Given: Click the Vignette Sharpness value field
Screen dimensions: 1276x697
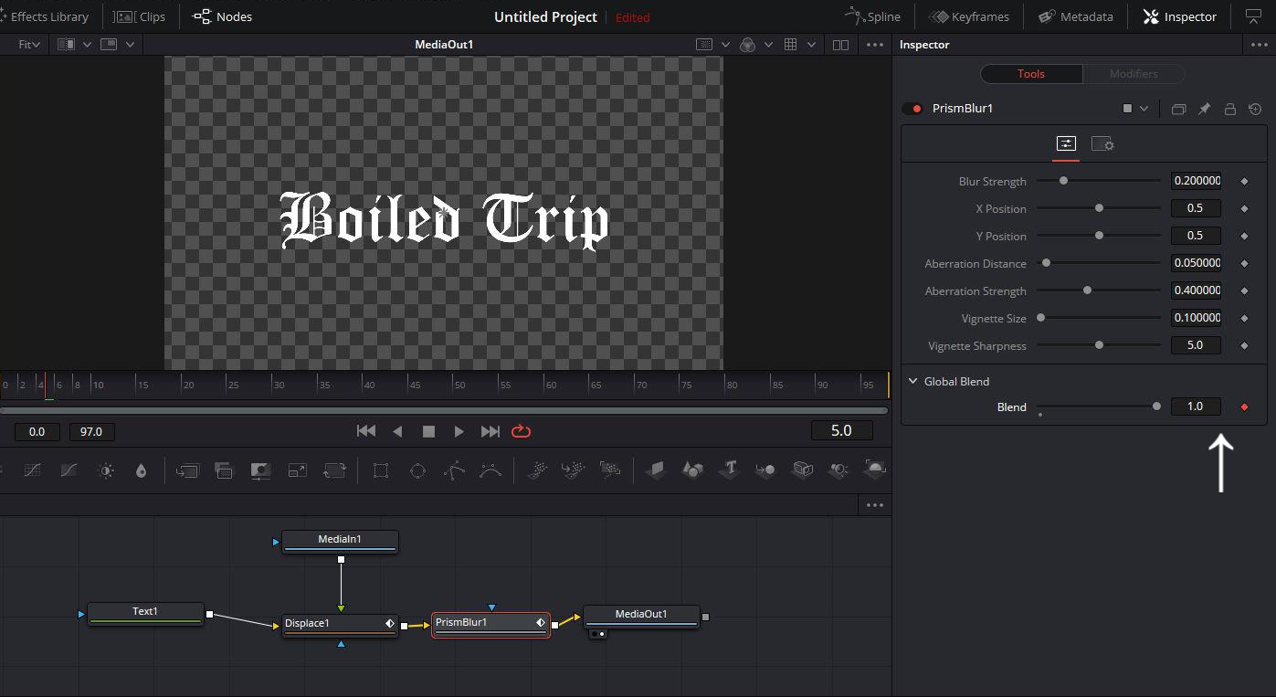Looking at the screenshot, I should point(1196,345).
